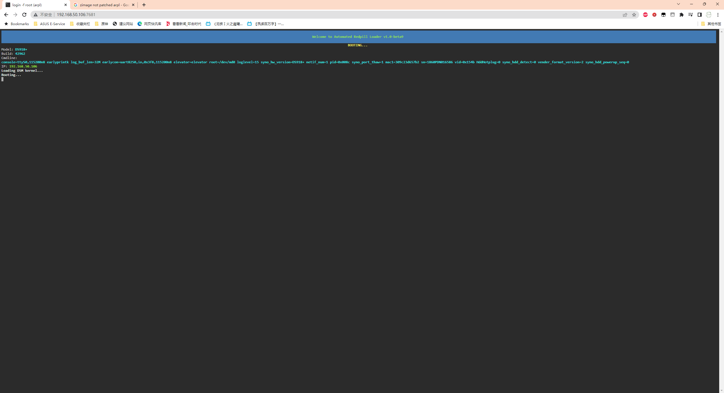The height and width of the screenshot is (393, 724).
Task: Close the 'login -f root (arpl)' tab
Action: pos(66,5)
